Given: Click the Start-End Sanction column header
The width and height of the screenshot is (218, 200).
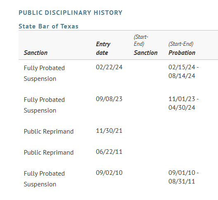Looking at the screenshot, I should (146, 45).
